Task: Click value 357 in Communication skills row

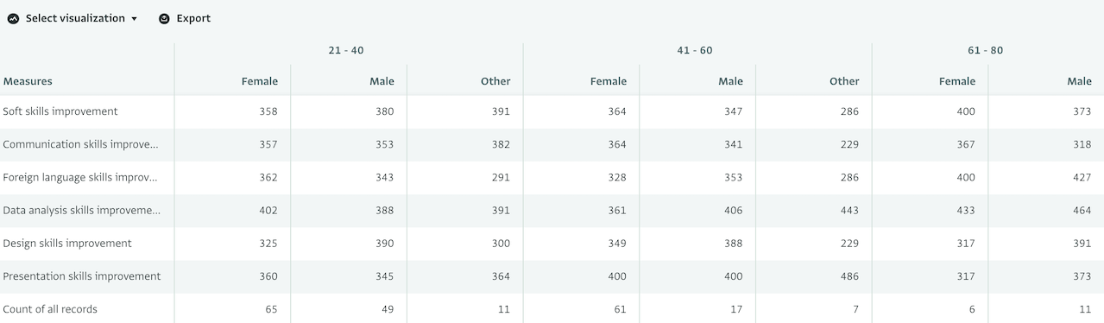Action: (x=268, y=144)
